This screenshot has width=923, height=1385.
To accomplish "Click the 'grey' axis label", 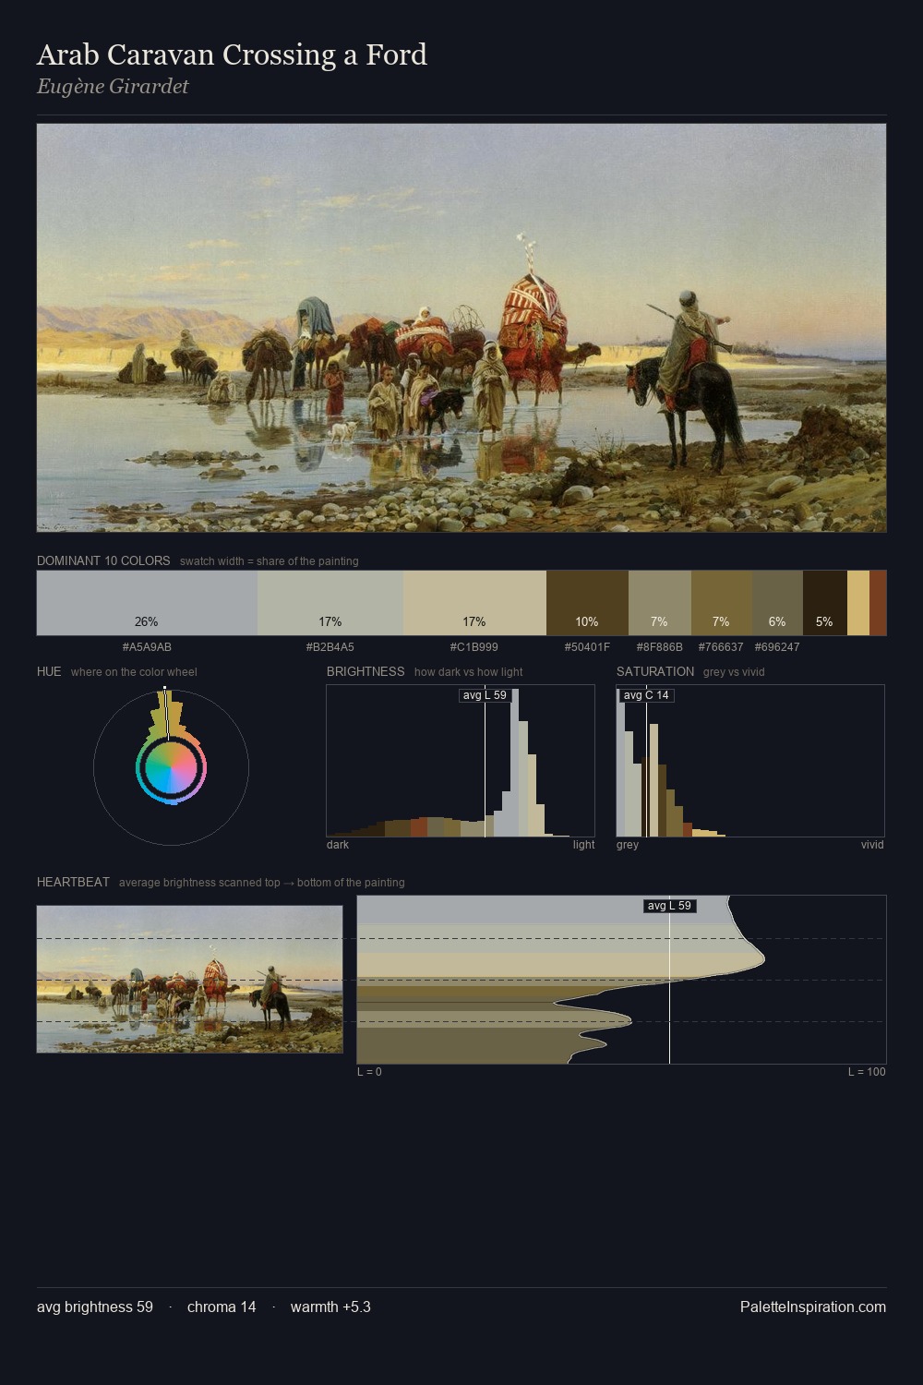I will coord(628,845).
